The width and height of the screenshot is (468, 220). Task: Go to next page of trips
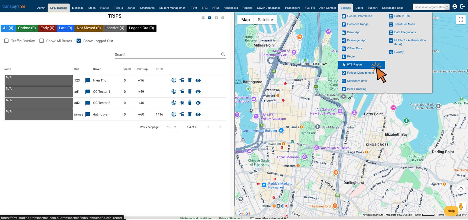pyautogui.click(x=220, y=127)
